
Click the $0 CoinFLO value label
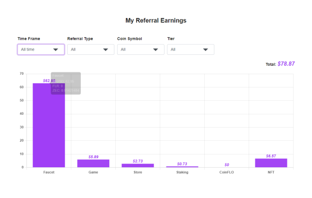(227, 165)
